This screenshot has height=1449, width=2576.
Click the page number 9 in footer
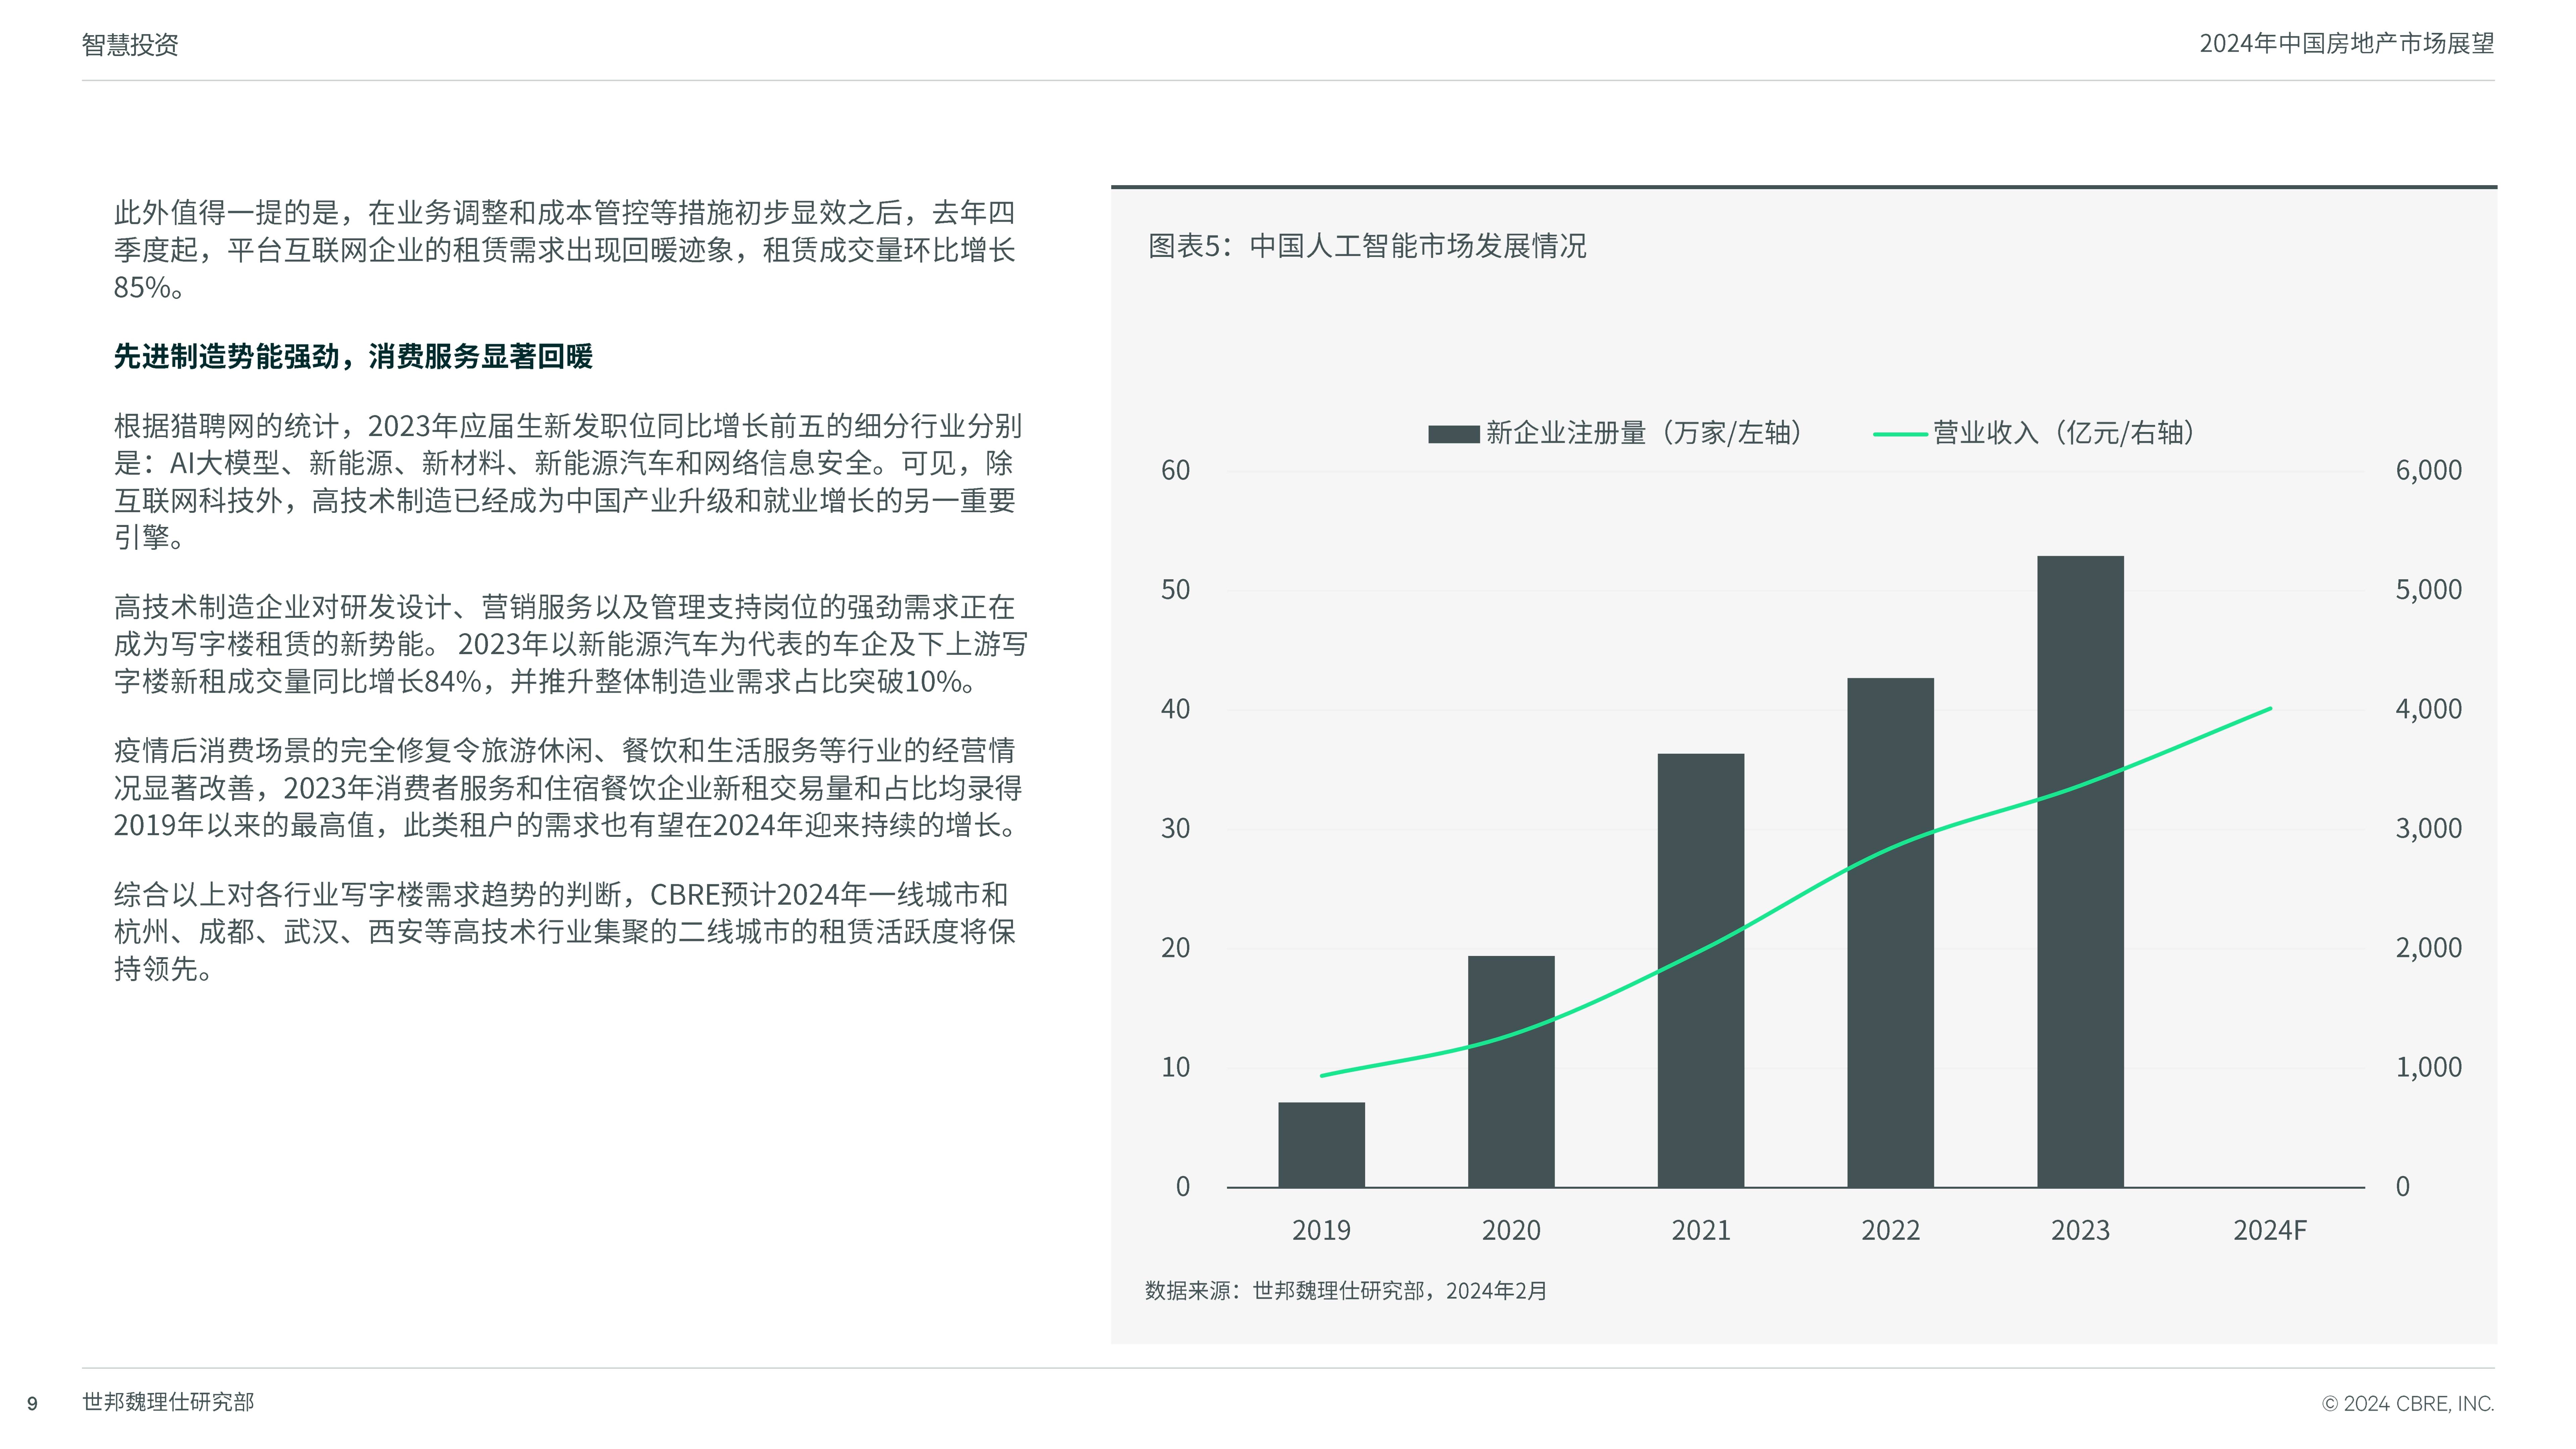point(32,1404)
